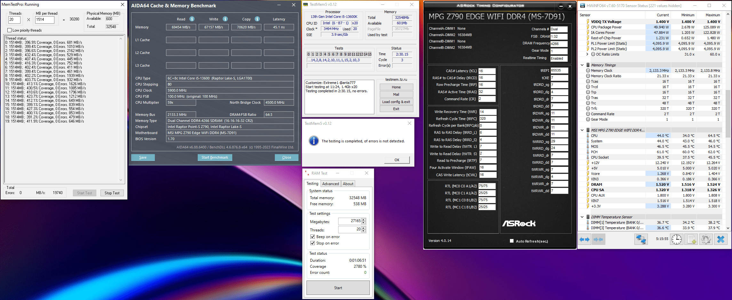Viewport: 732px width, 300px height.
Task: Collapse the Memory Timings section in HWiNFO
Action: coord(582,65)
